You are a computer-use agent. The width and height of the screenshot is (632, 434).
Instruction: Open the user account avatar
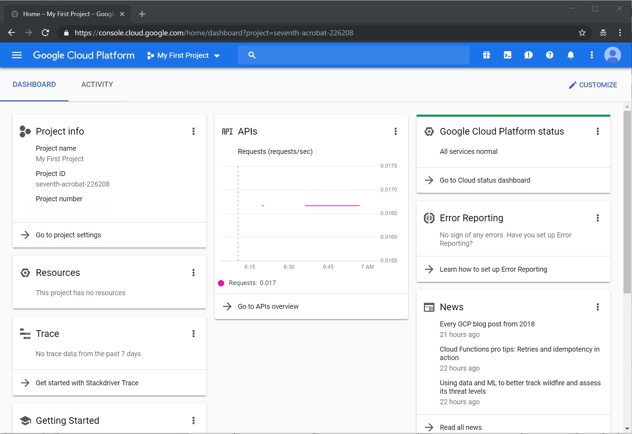[x=613, y=55]
